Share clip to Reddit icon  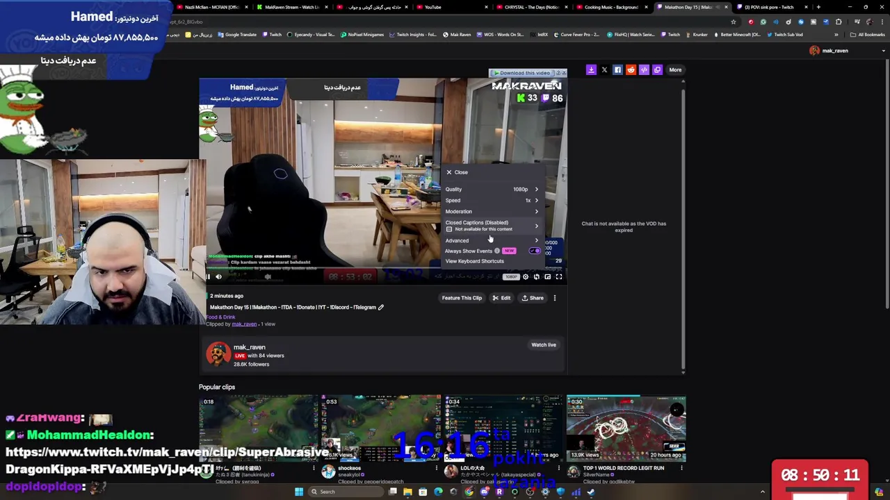click(631, 69)
